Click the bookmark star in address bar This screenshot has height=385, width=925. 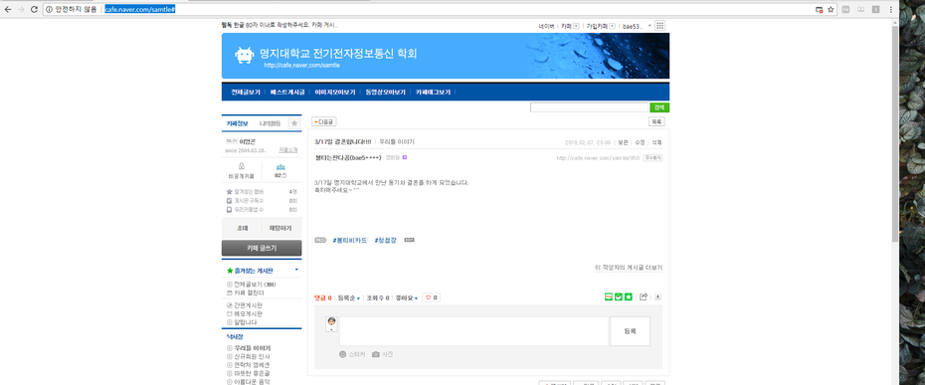pos(831,9)
